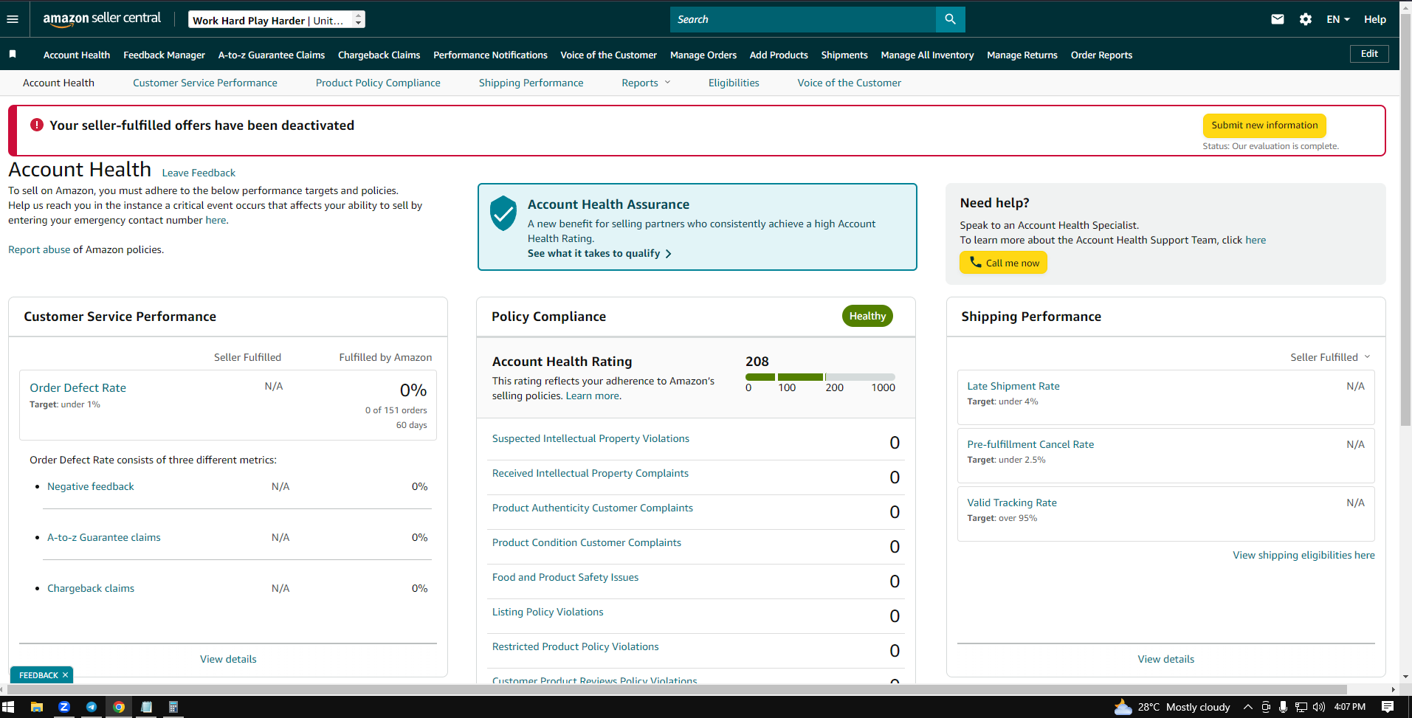This screenshot has width=1412, height=718.
Task: Click the search magnifier button
Action: click(x=950, y=19)
